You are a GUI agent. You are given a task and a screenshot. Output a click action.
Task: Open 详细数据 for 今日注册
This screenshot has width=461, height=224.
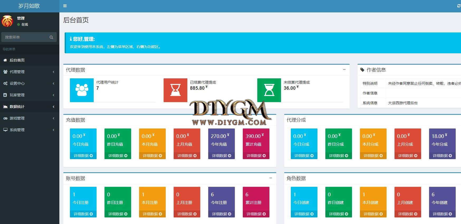[x=83, y=214]
